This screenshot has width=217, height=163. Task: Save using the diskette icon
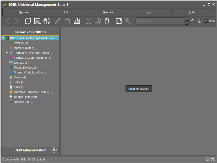coord(119,21)
